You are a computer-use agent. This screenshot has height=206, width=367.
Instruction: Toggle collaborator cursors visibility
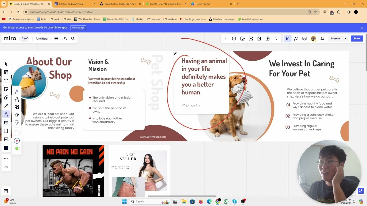tap(287, 39)
